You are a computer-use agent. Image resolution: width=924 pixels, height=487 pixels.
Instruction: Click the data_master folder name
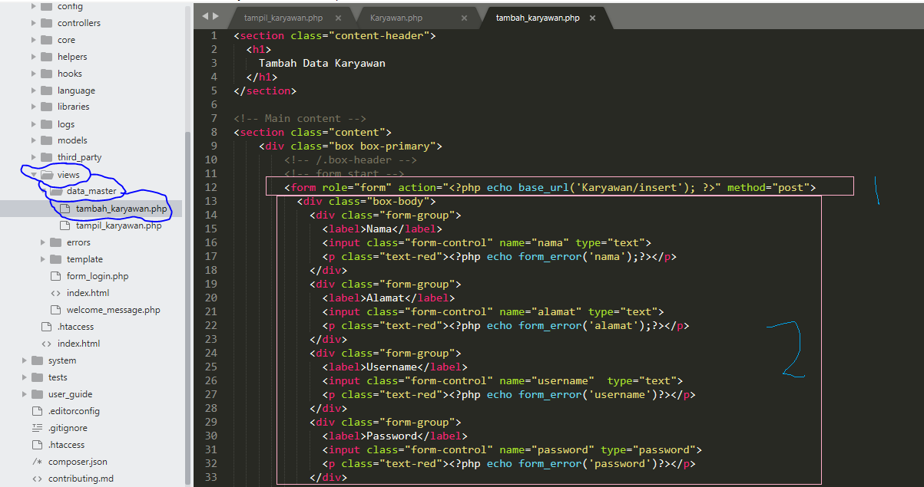click(91, 191)
